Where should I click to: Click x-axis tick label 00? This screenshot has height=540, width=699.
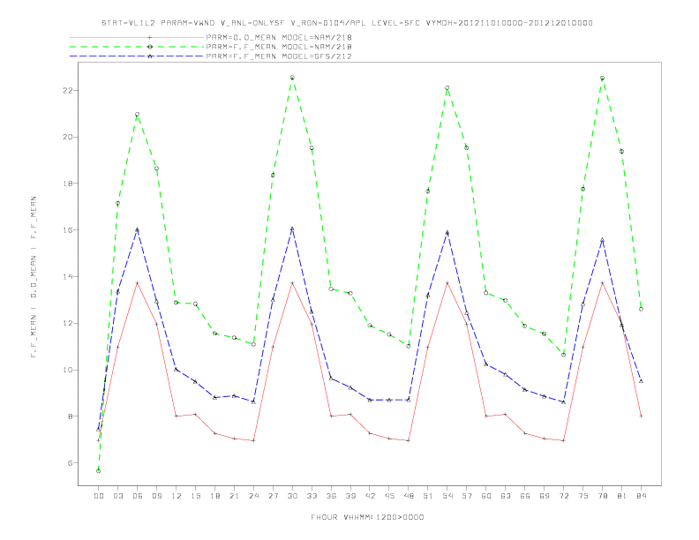pyautogui.click(x=99, y=496)
